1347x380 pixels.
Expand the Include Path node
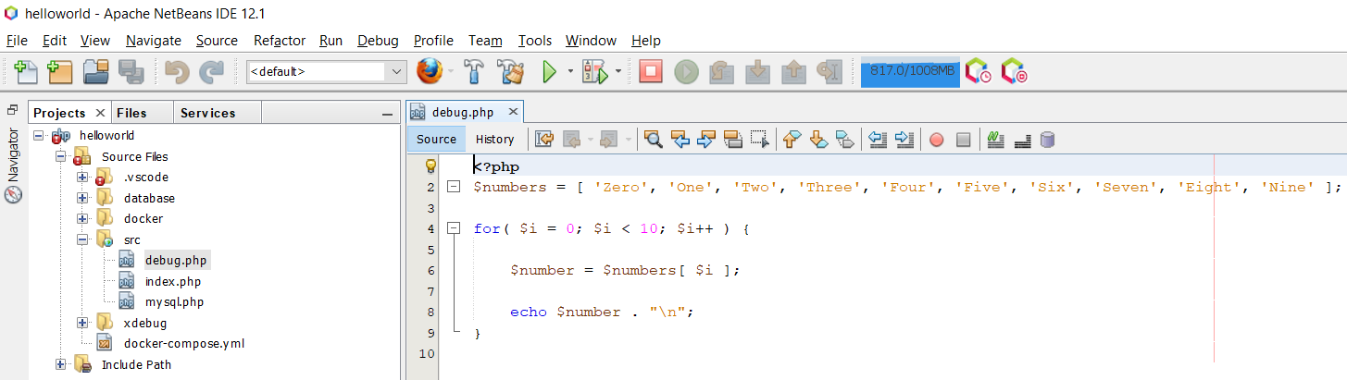(60, 364)
